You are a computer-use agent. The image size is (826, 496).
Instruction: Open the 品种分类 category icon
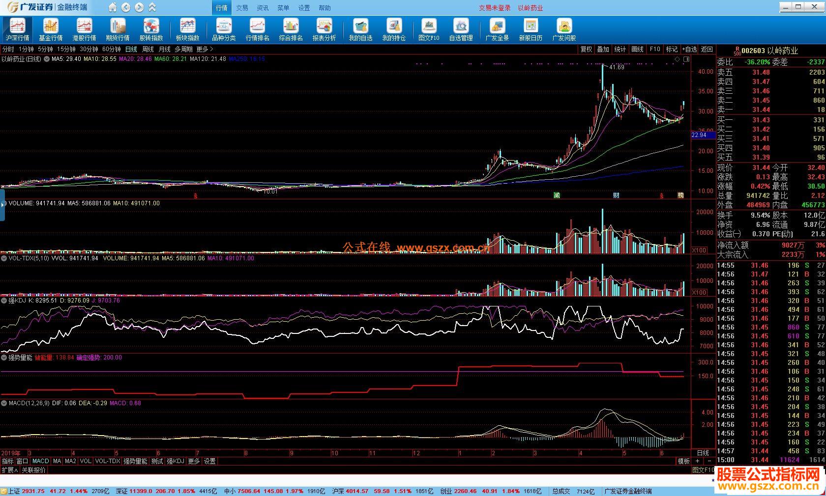coord(224,29)
